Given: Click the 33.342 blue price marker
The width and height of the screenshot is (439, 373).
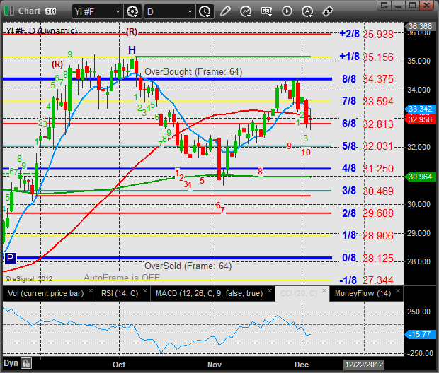Looking at the screenshot, I should [x=421, y=109].
